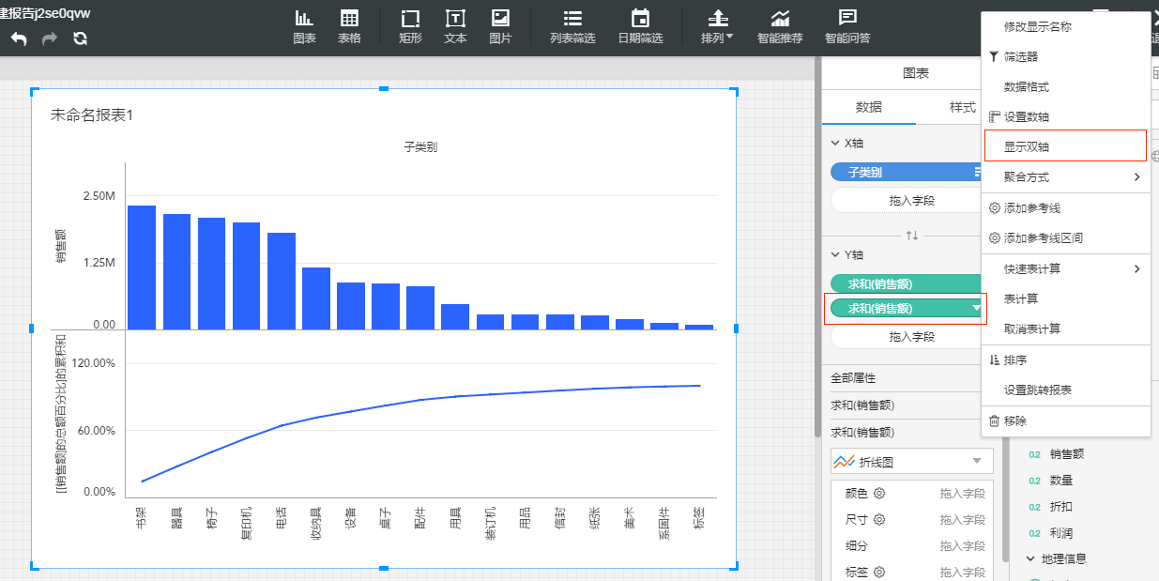Open Smart Recommendation (智能推荐)
This screenshot has width=1159, height=581.
(x=780, y=26)
